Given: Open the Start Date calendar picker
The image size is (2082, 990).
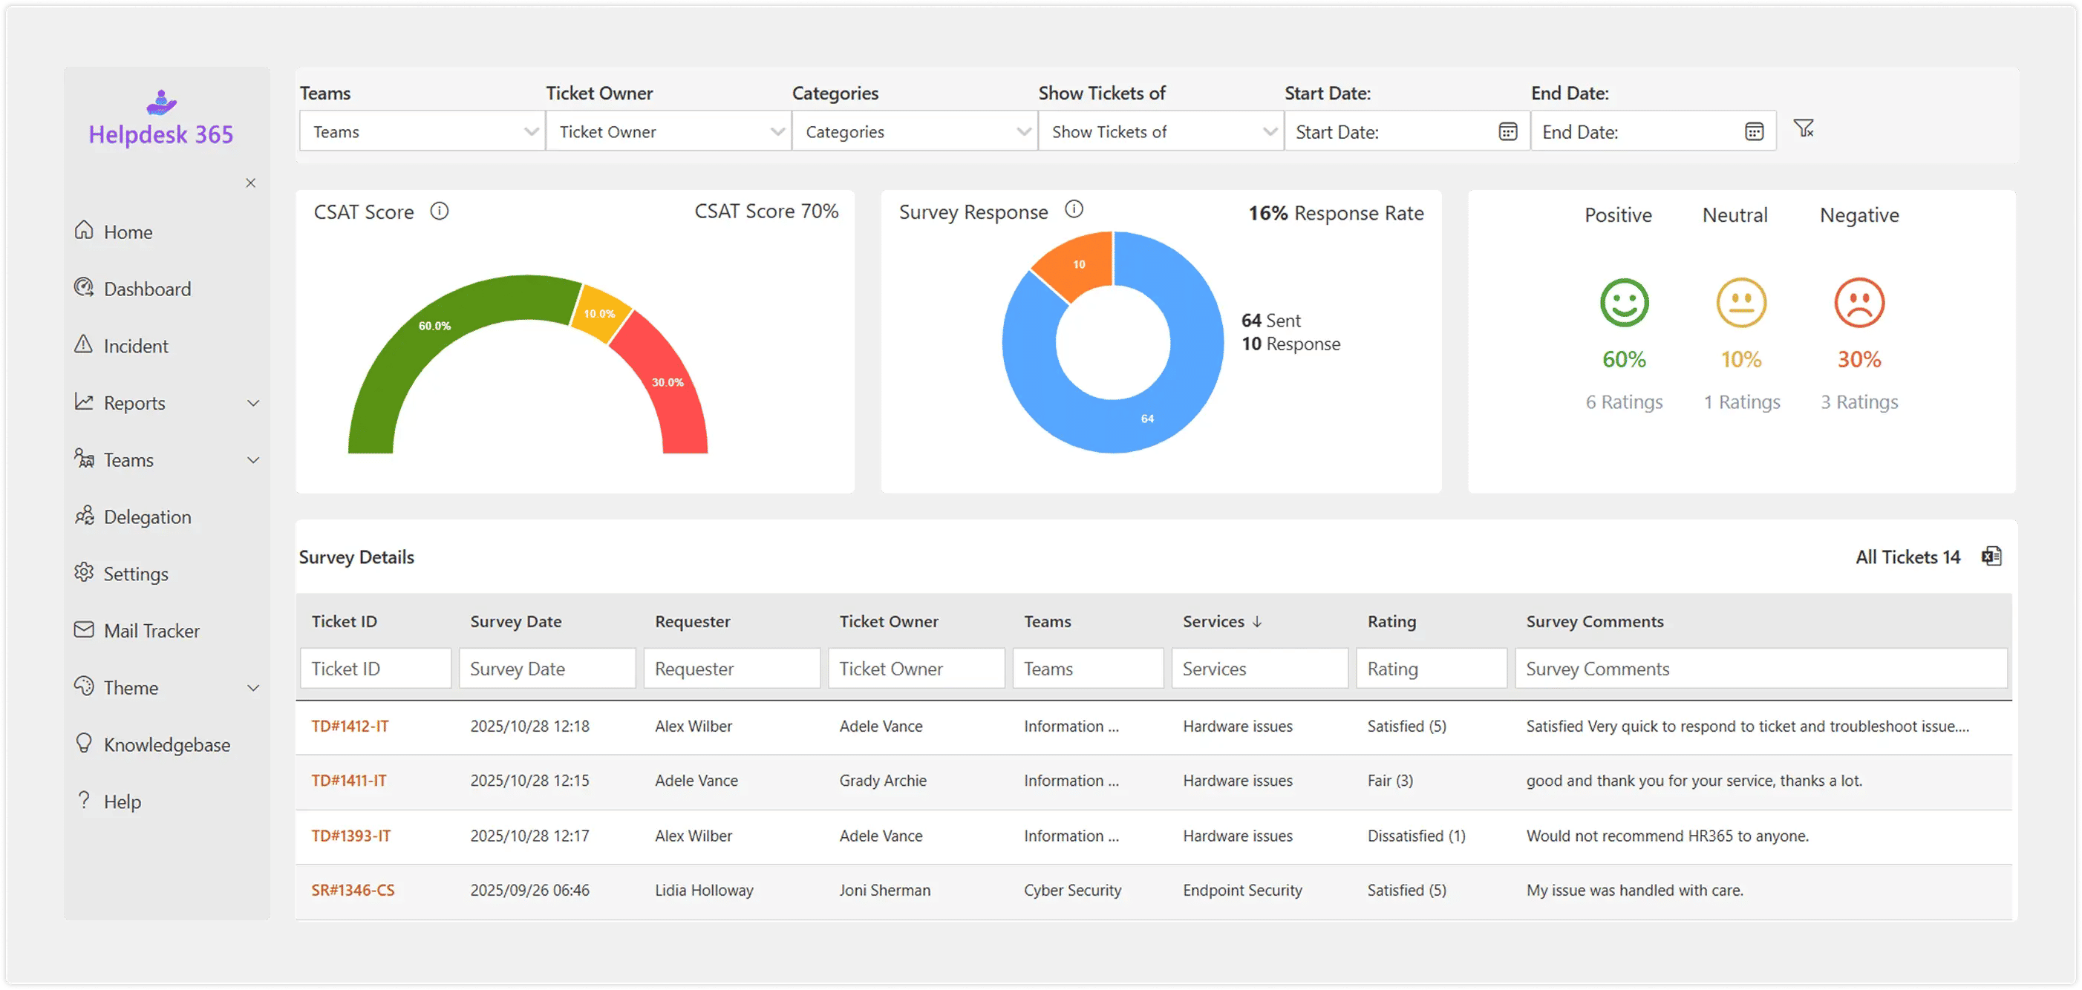Looking at the screenshot, I should coord(1507,131).
